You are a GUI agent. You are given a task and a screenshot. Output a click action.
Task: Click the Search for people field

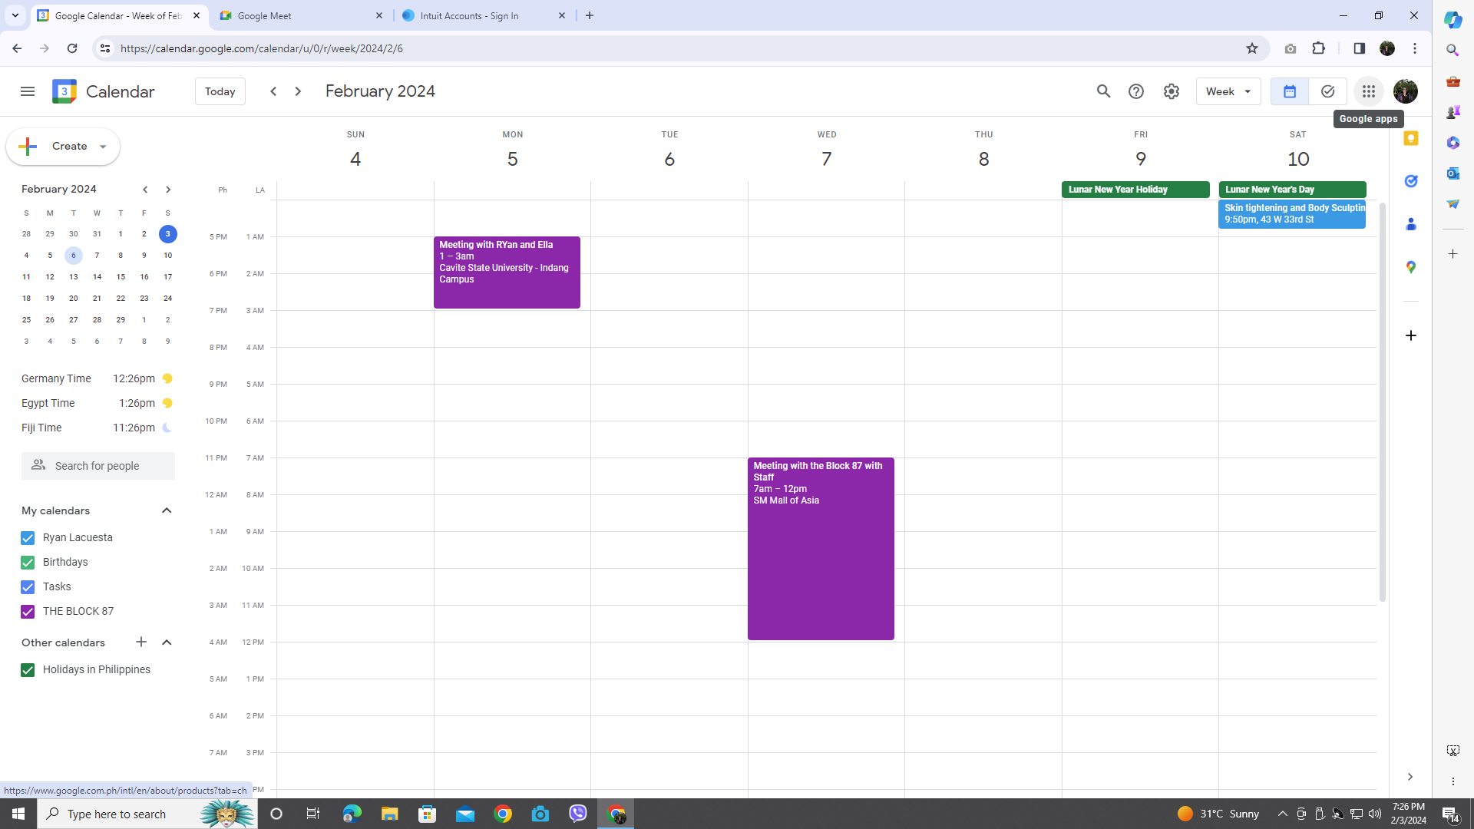pos(98,466)
